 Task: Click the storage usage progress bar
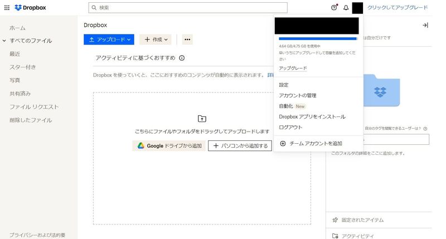point(318,39)
